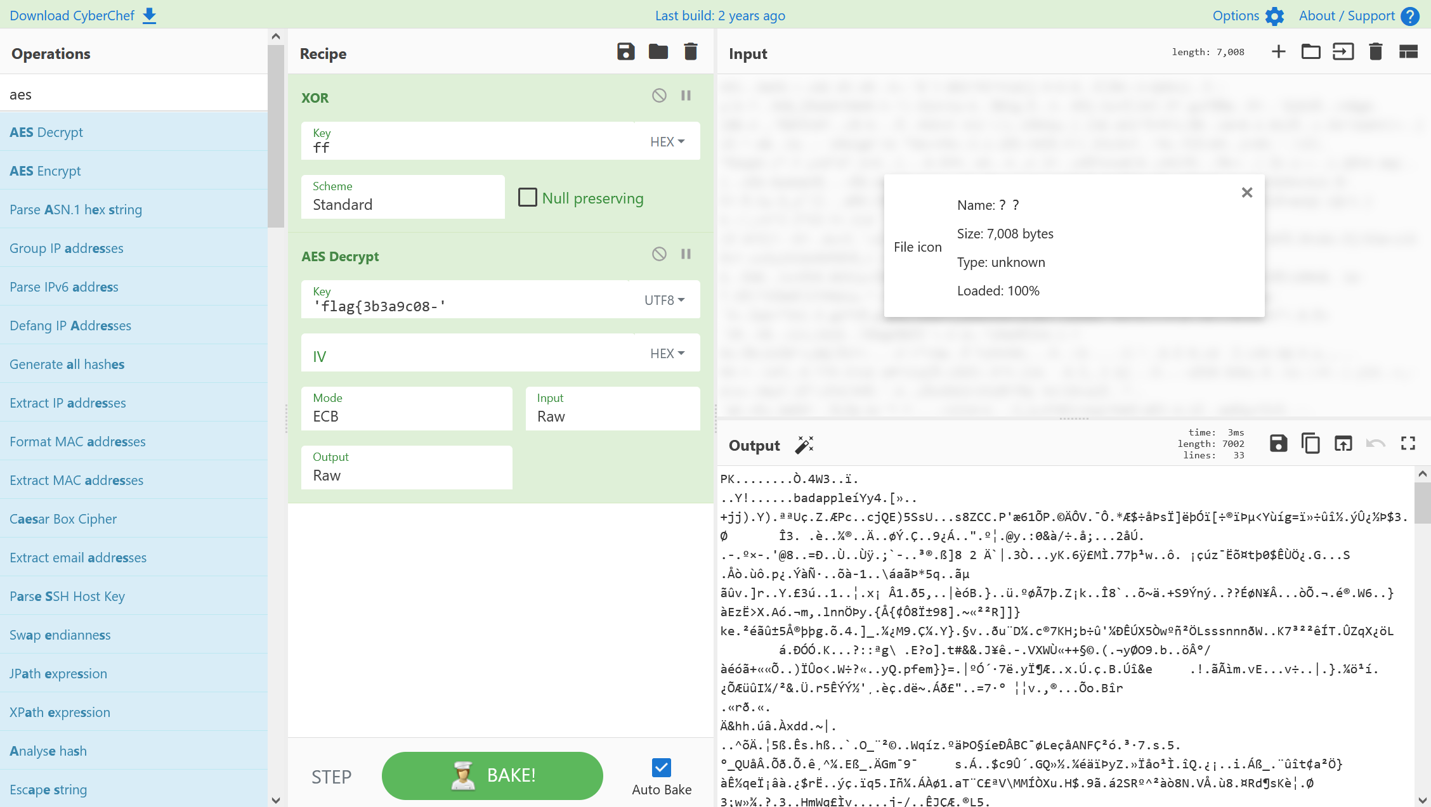Open AES key UTF8 format dropdown
1431x807 pixels.
(x=664, y=300)
